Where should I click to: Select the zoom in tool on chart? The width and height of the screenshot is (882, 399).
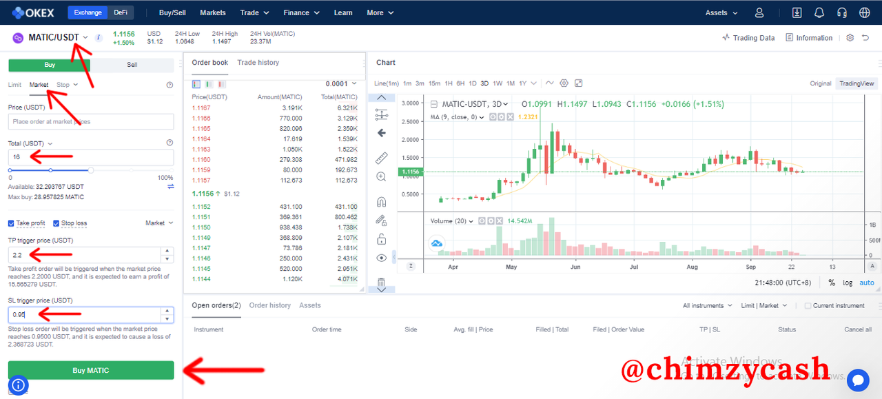[x=381, y=177]
